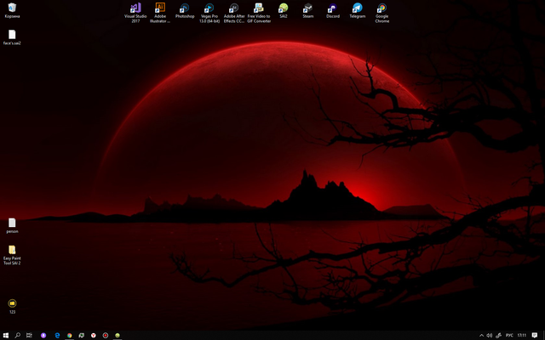Select the Vegas Pro 13.0 shortcut
The width and height of the screenshot is (545, 340).
[209, 13]
